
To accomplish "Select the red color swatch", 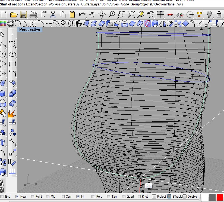I will (x=220, y=197).
